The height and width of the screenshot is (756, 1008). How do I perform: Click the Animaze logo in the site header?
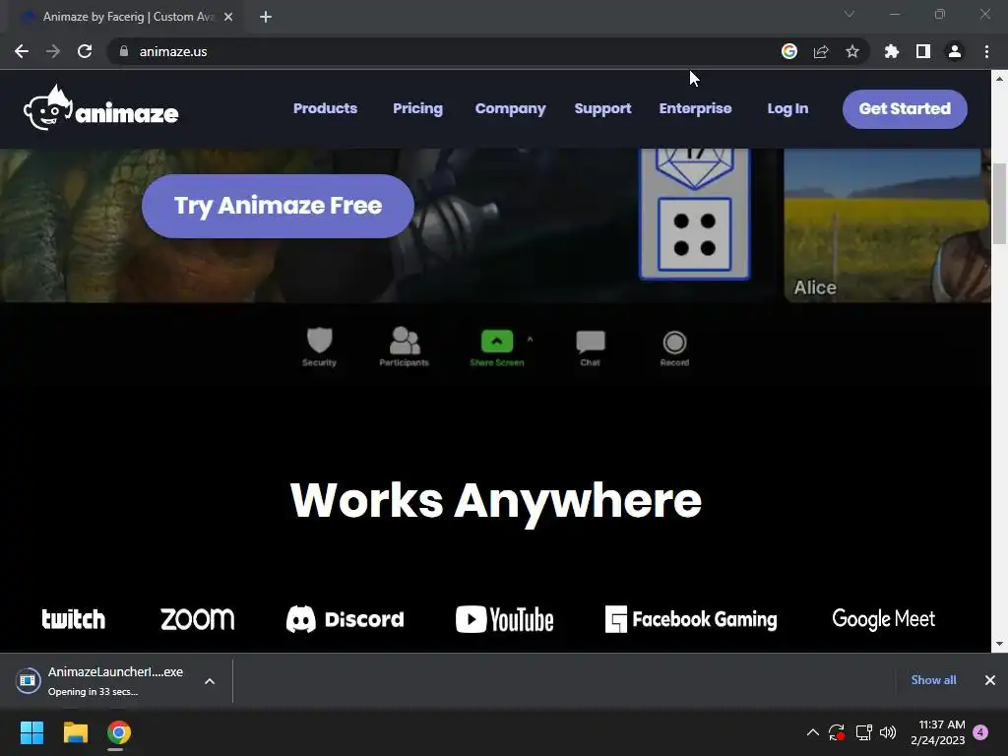(x=101, y=108)
